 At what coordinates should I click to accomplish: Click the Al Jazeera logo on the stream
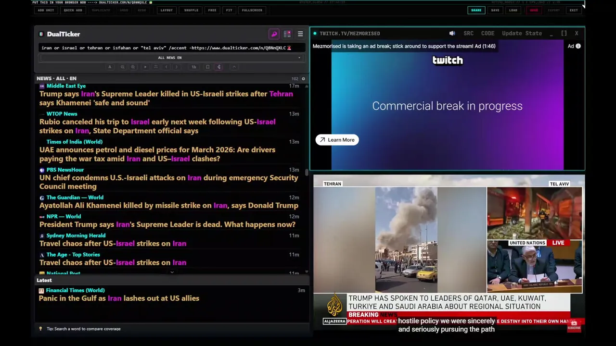(x=334, y=309)
